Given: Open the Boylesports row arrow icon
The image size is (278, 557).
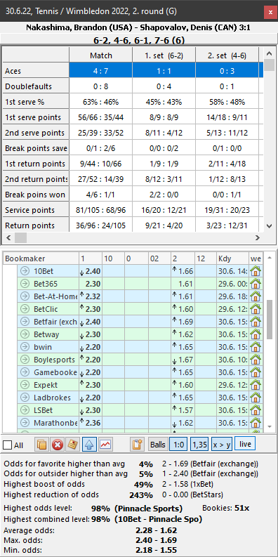Looking at the screenshot, I should coord(25,360).
